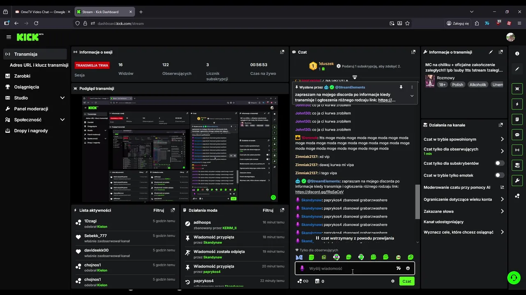Click the chat bubble icon in the right sidebar
The height and width of the screenshot is (295, 526).
tap(517, 135)
